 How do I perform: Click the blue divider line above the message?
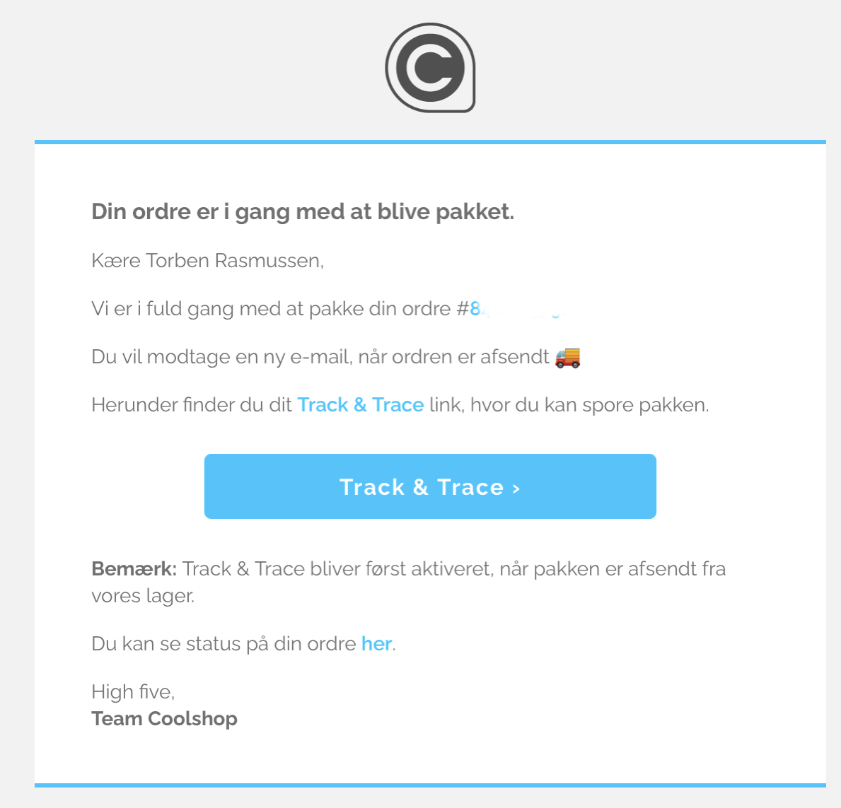click(x=430, y=142)
